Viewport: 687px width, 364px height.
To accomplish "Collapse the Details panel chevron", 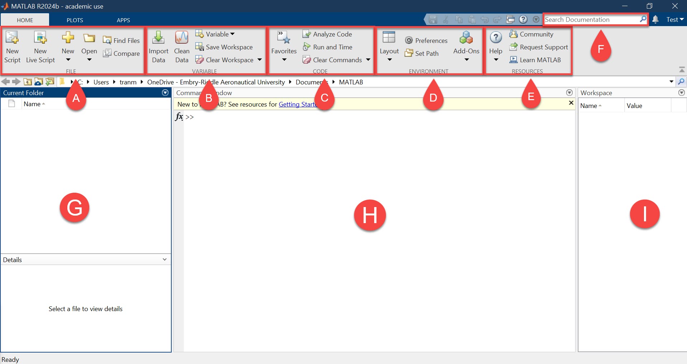I will 164,260.
